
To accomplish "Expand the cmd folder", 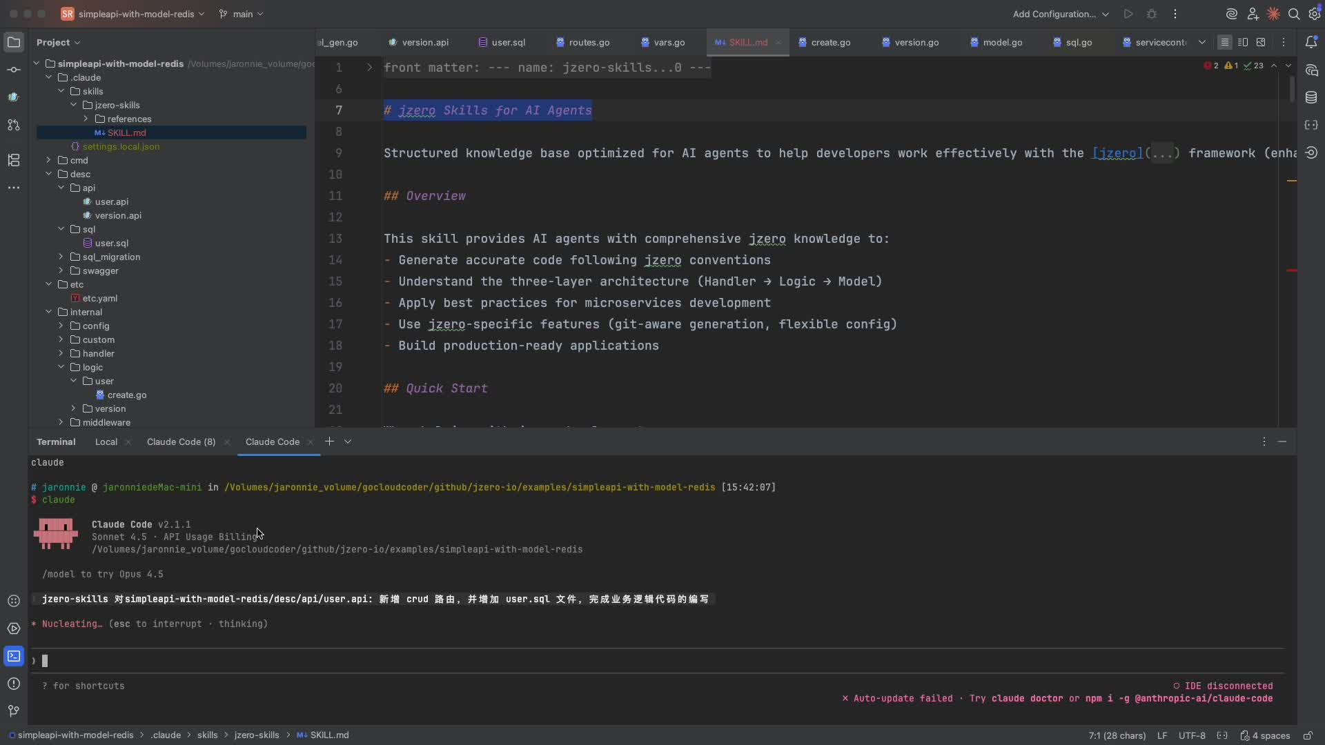I will click(x=48, y=160).
